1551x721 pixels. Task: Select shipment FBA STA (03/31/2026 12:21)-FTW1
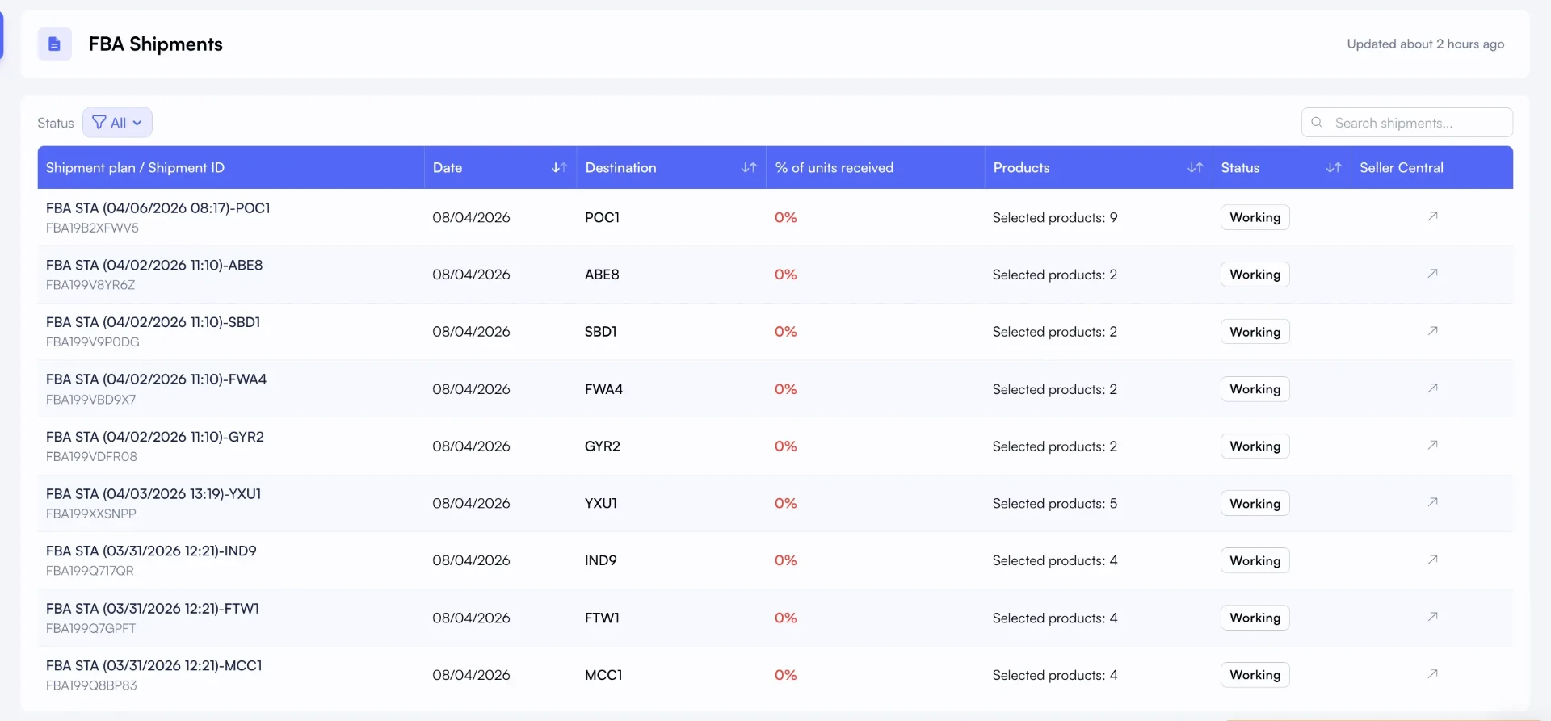click(153, 609)
